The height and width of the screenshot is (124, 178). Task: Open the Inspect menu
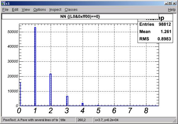tap(55, 10)
